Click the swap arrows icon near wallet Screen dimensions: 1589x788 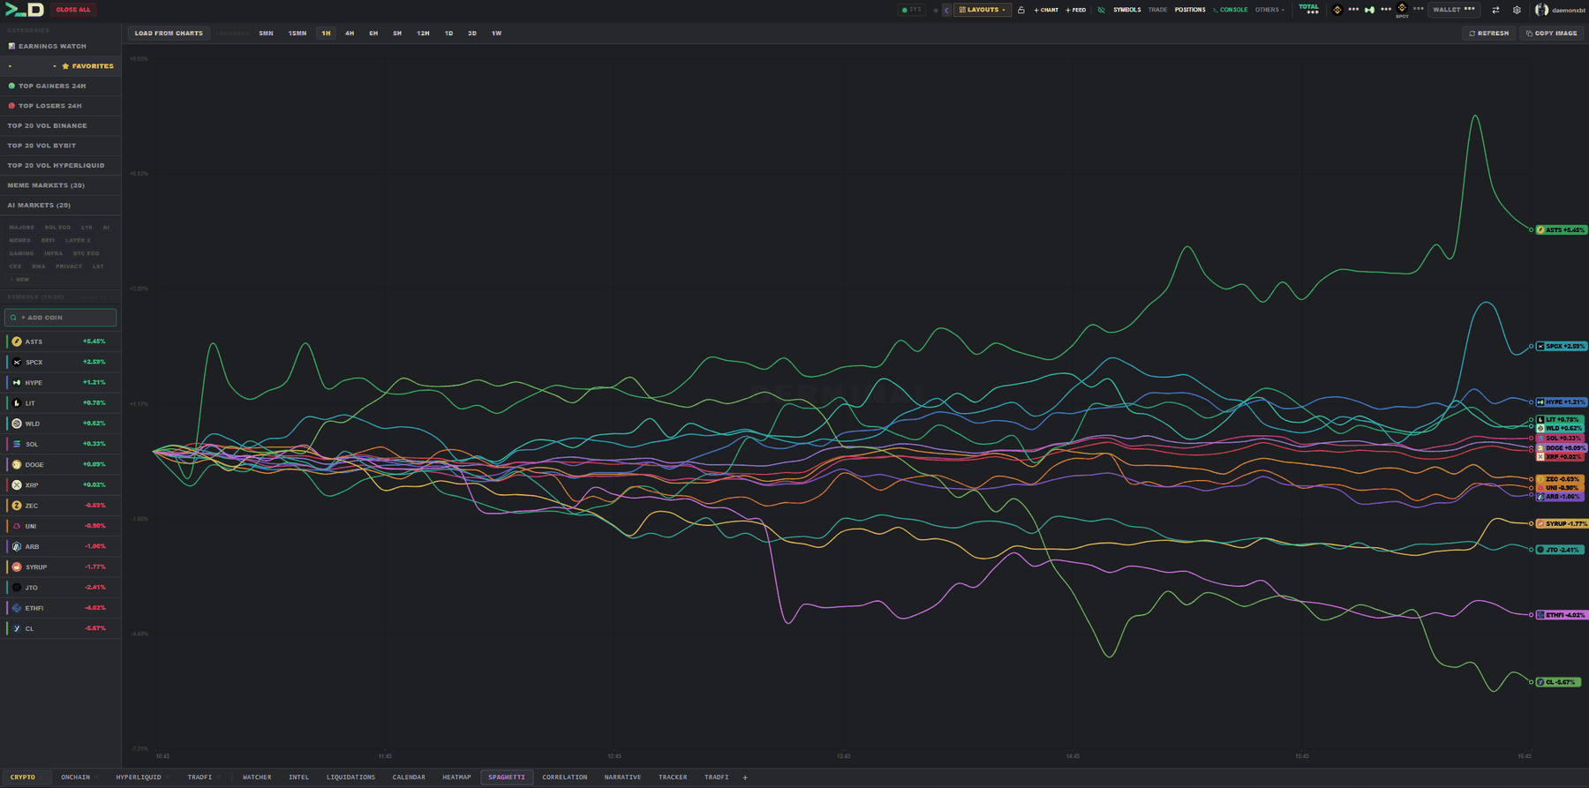point(1495,10)
